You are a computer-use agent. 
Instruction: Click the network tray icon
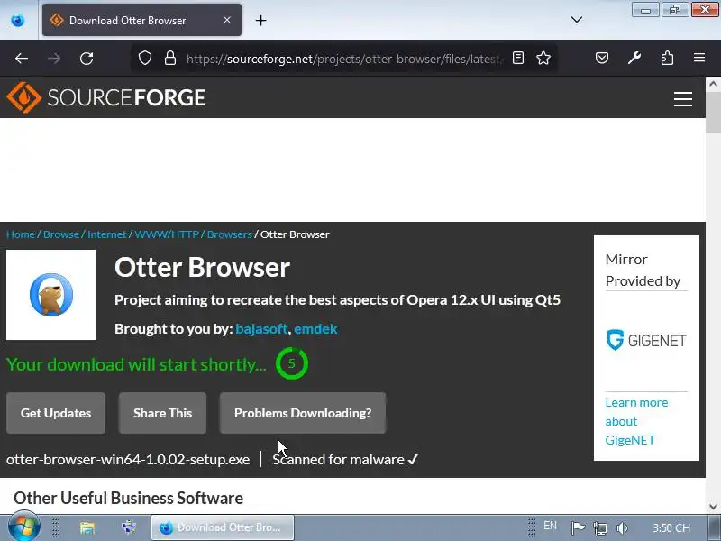600,527
